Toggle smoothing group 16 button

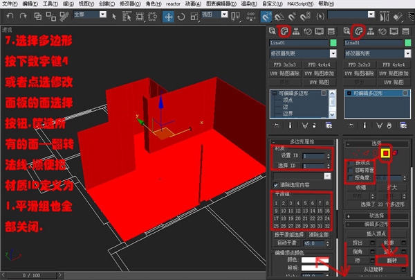tap(327, 211)
